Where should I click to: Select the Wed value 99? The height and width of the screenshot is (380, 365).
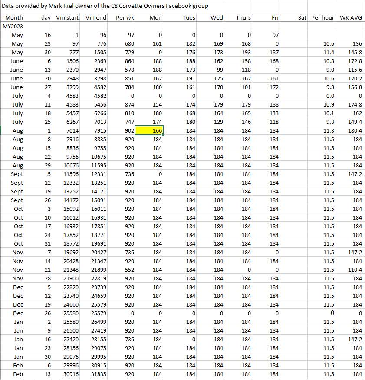[x=219, y=70]
